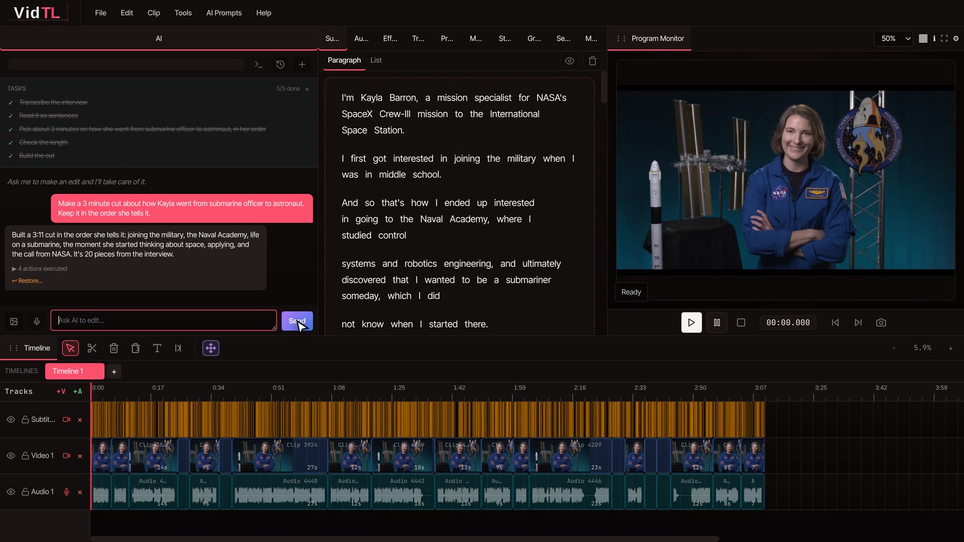Toggle Audio 1 microphone record

tap(67, 492)
